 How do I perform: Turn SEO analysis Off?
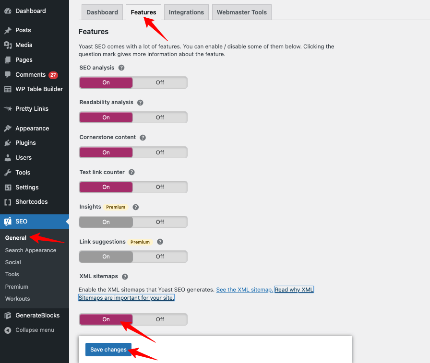point(160,82)
